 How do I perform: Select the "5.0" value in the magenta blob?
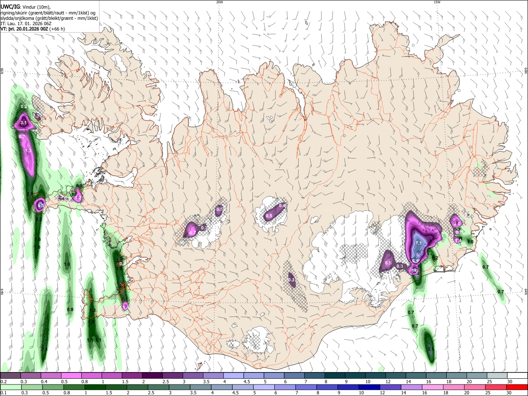coord(415,271)
